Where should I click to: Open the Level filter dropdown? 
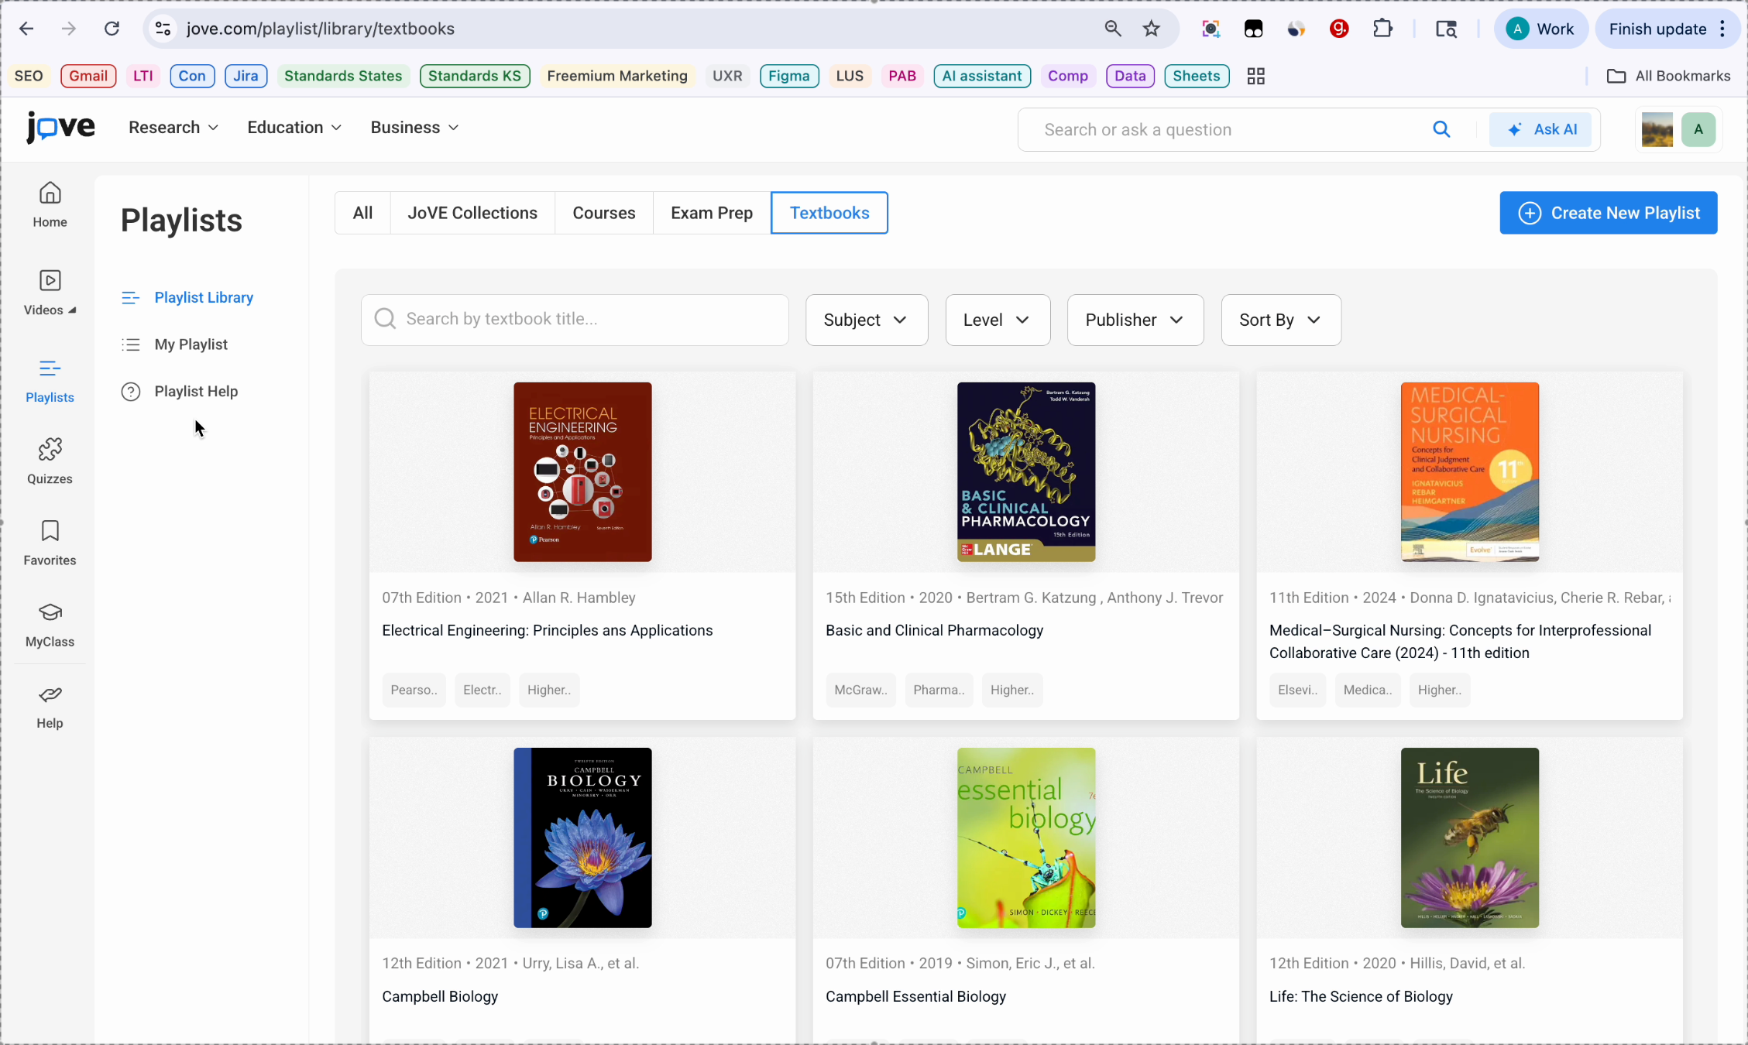998,320
